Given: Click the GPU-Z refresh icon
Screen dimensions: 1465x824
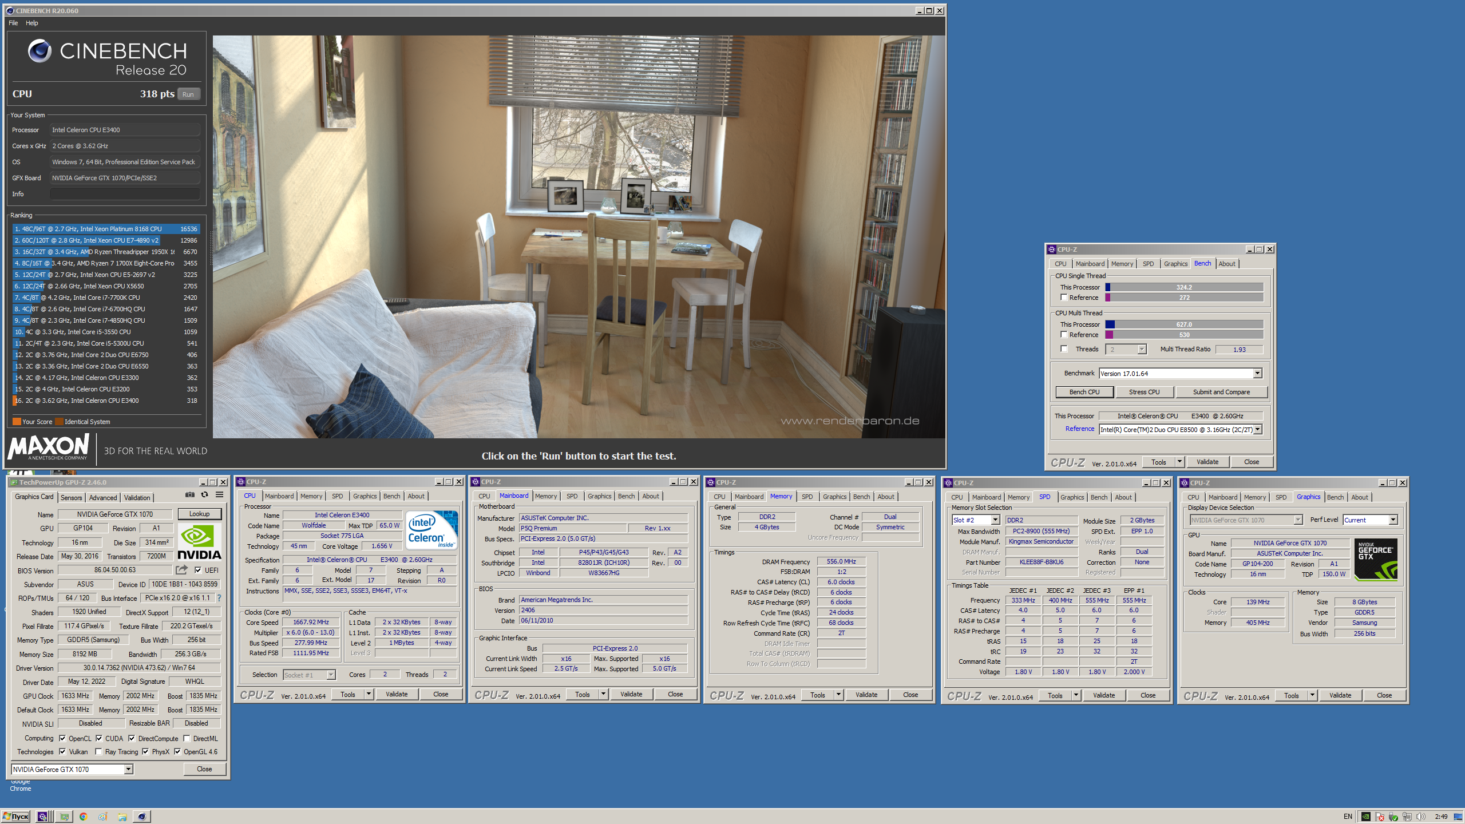Looking at the screenshot, I should [204, 495].
